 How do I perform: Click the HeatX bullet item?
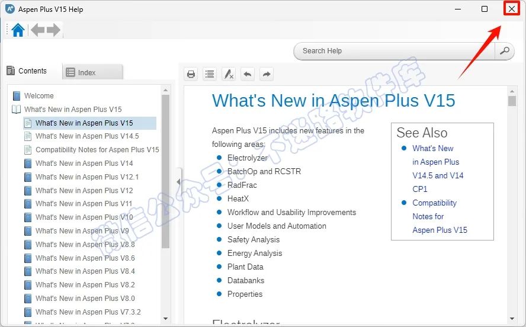click(238, 198)
